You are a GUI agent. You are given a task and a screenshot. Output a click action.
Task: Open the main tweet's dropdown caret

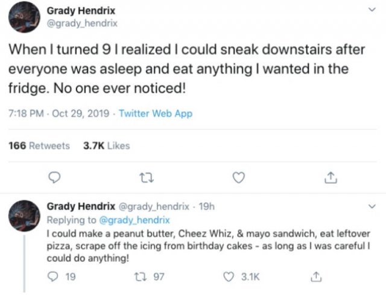[x=370, y=10]
